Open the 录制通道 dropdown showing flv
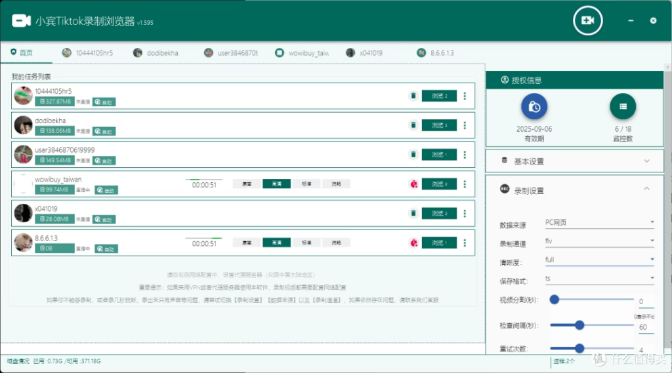 599,241
